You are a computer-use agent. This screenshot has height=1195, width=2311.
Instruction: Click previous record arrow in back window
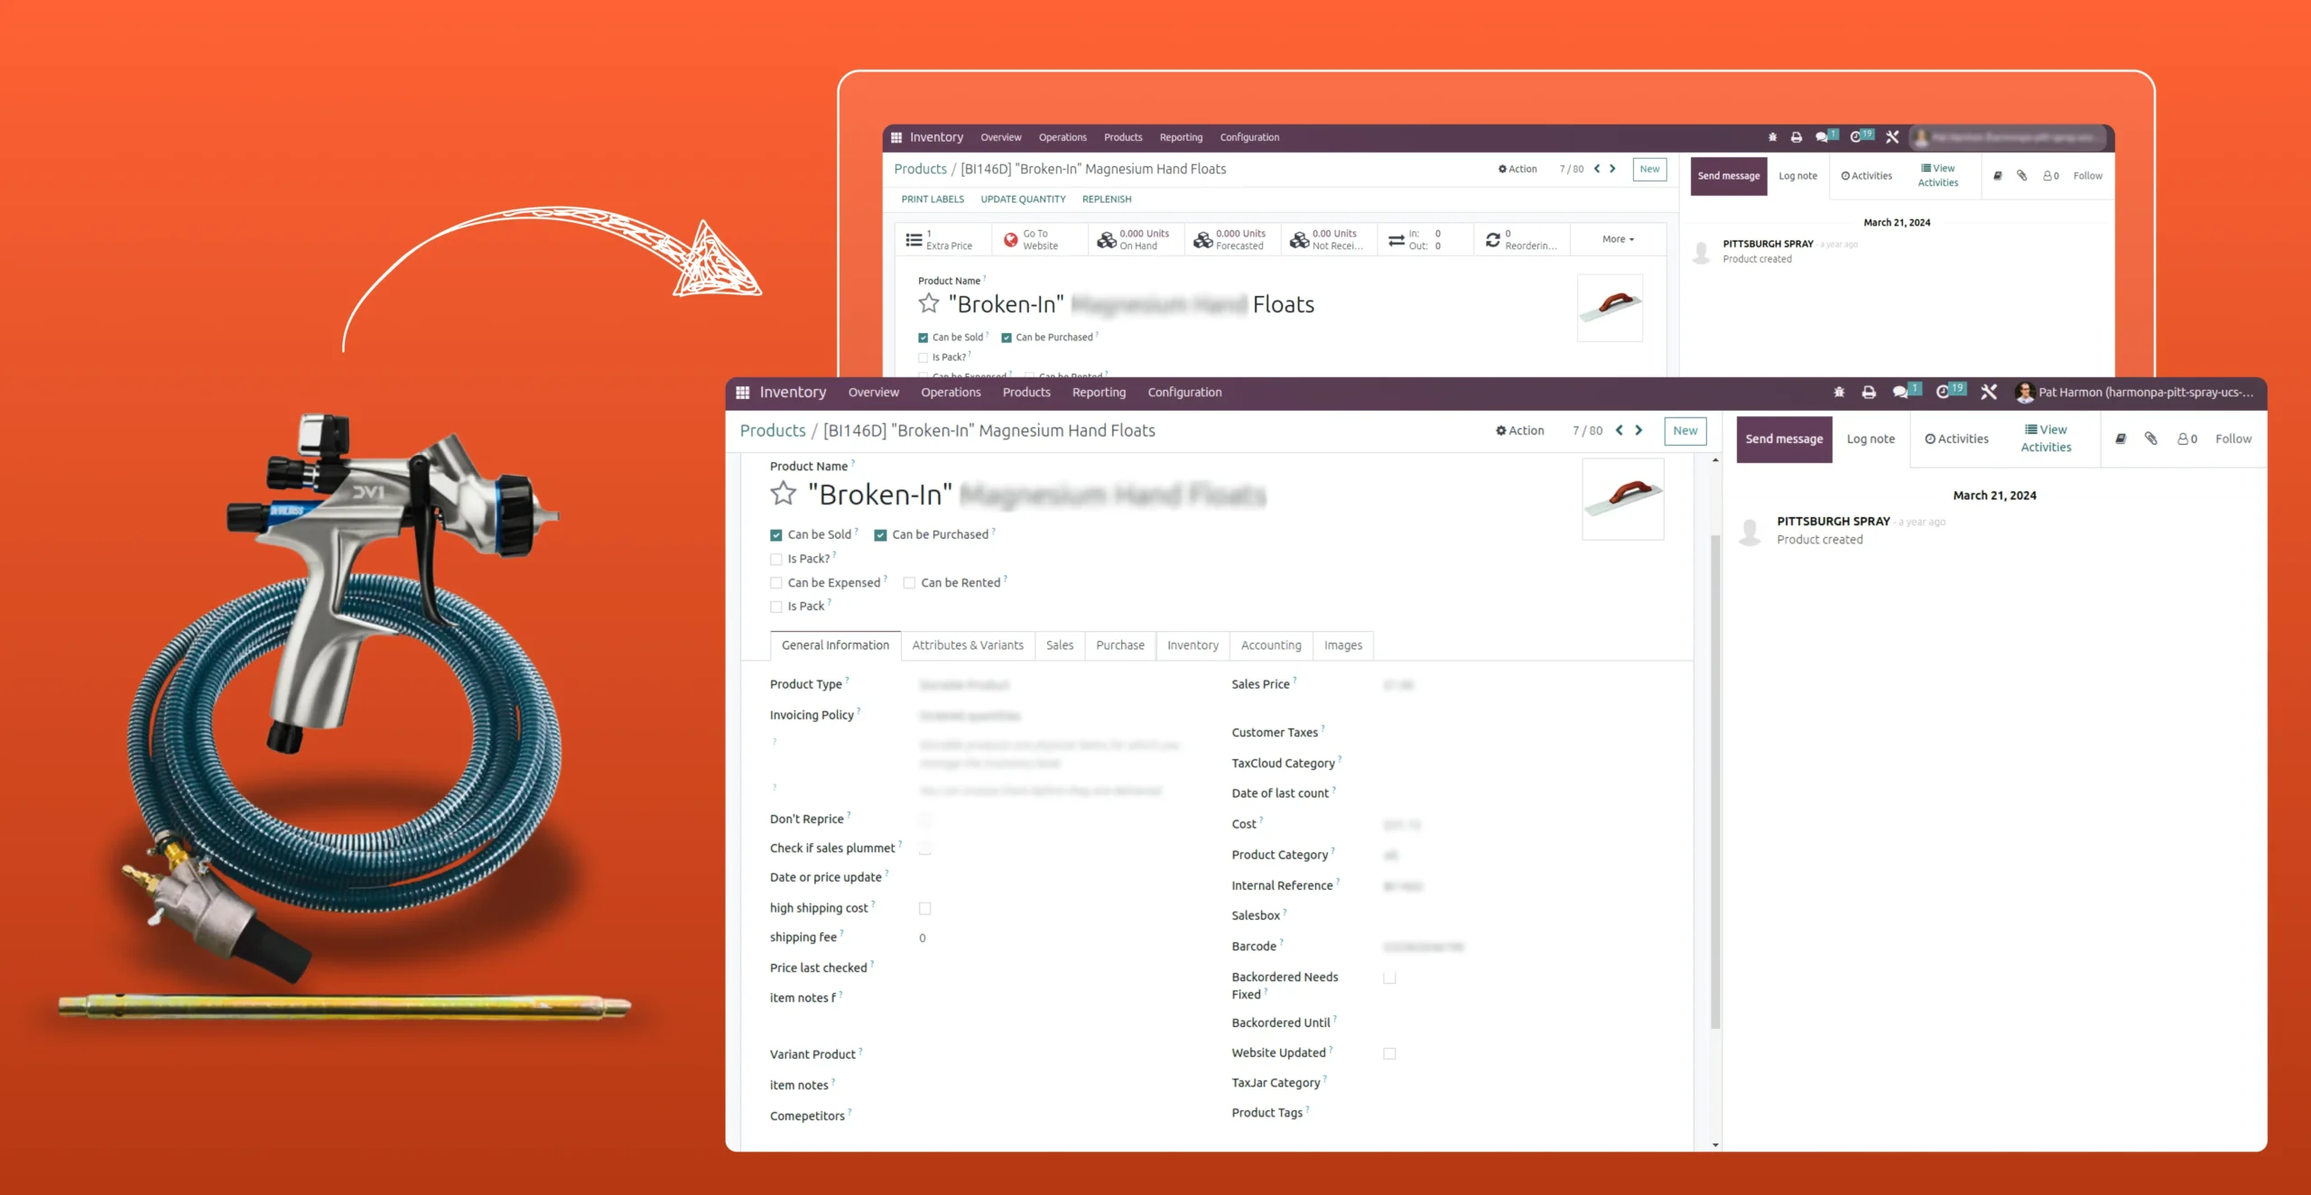pyautogui.click(x=1597, y=169)
